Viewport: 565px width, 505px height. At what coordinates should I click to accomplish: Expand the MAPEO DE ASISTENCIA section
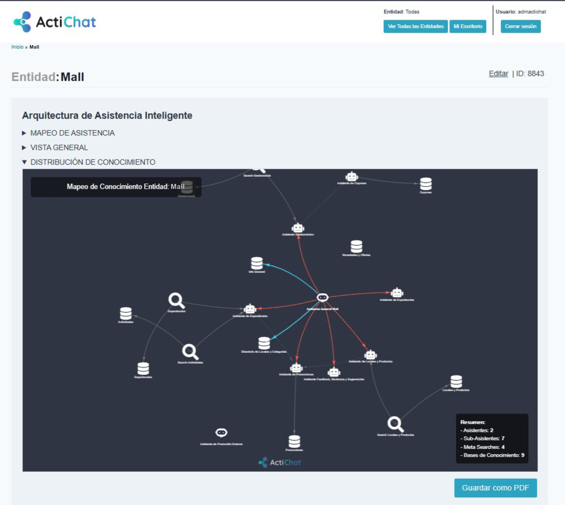pyautogui.click(x=72, y=133)
